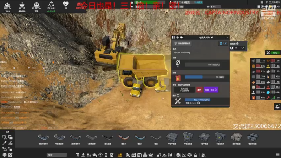Pause the vehicle in the truck window
Screen dimensions: 281x158
pos(173,37)
